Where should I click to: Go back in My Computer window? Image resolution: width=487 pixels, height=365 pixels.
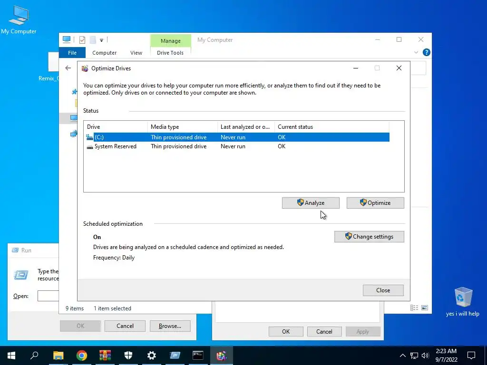tap(68, 68)
